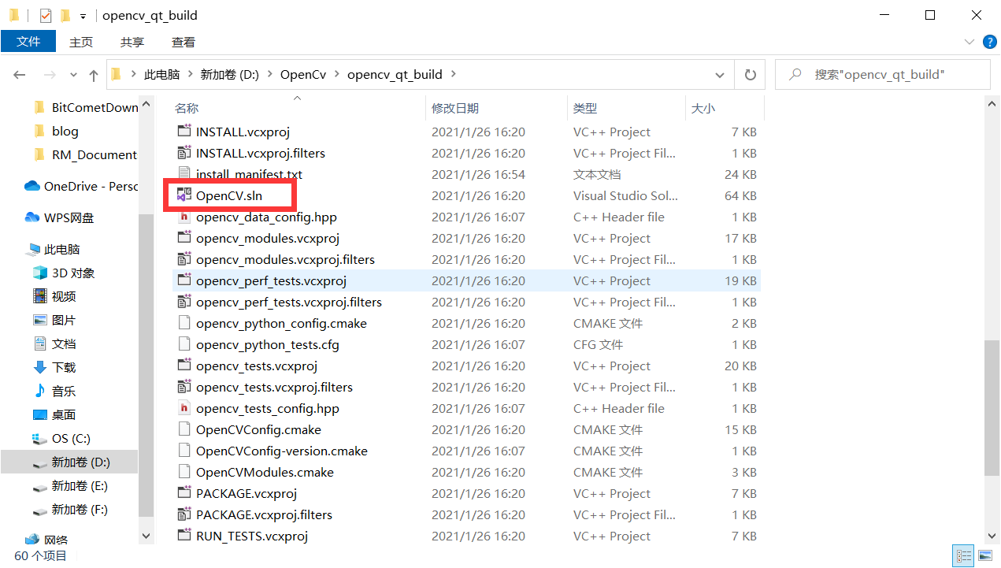Image resolution: width=1001 pixels, height=568 pixels.
Task: Click the PACKAGE.vcxproj project icon
Action: 184,493
